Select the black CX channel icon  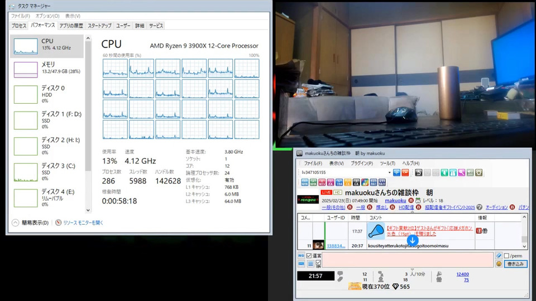point(356,182)
